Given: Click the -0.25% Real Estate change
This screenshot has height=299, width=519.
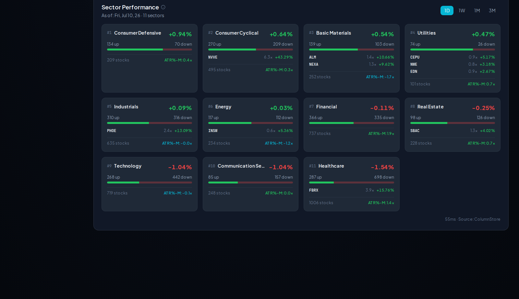Looking at the screenshot, I should pos(483,108).
